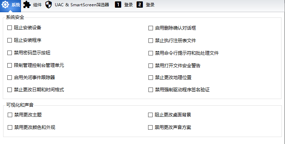The height and width of the screenshot is (144, 285).
Task: Tick 禁用强制驱动程序签名验证
Action: (x=151, y=90)
